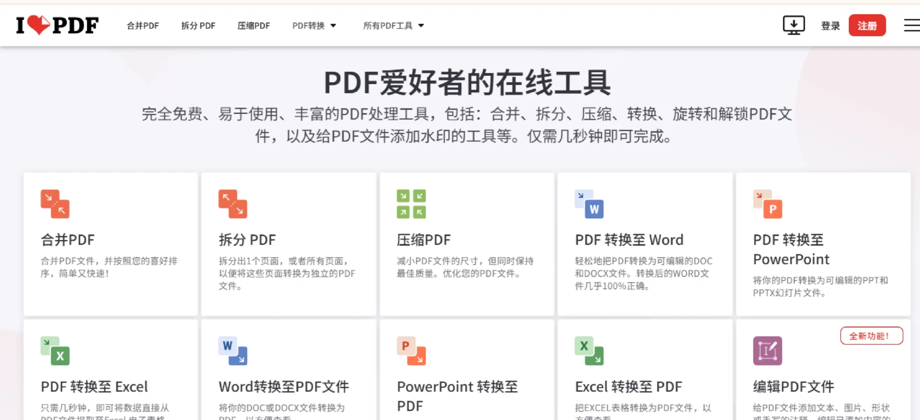920x420 pixels.
Task: Open the Excel 转换至 PDF card title
Action: 629,387
